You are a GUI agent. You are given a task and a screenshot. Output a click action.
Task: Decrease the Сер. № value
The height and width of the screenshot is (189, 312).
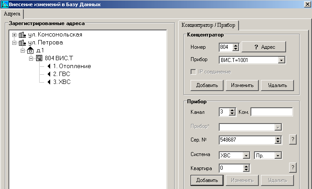[278, 142]
